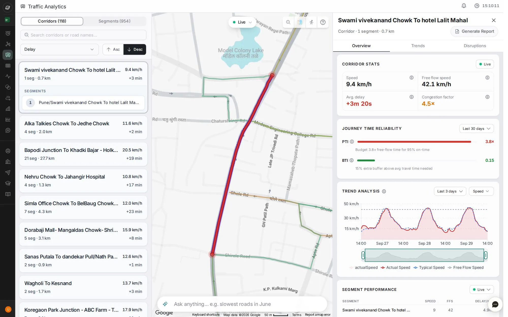Switch to the Trends tab

tap(418, 46)
